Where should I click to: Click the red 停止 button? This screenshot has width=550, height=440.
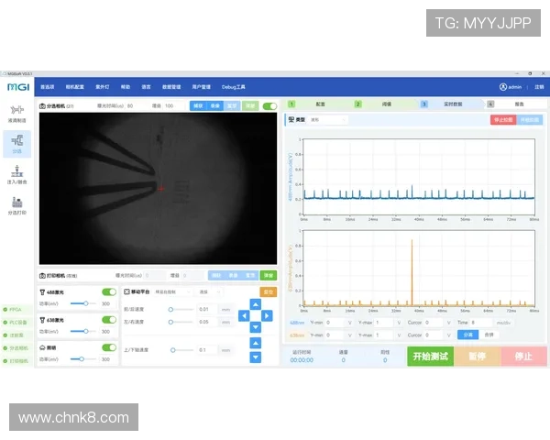pos(523,356)
